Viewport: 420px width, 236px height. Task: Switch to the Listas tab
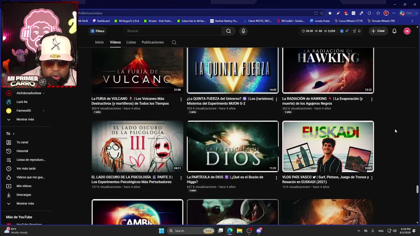click(x=131, y=42)
